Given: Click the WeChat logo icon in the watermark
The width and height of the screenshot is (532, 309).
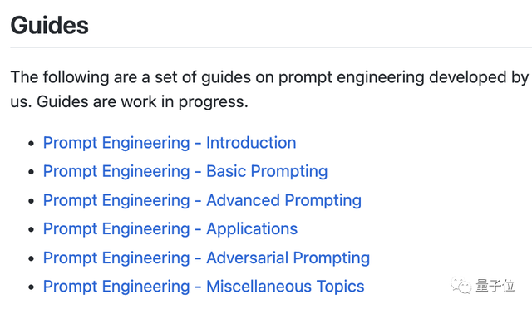Looking at the screenshot, I should (461, 286).
